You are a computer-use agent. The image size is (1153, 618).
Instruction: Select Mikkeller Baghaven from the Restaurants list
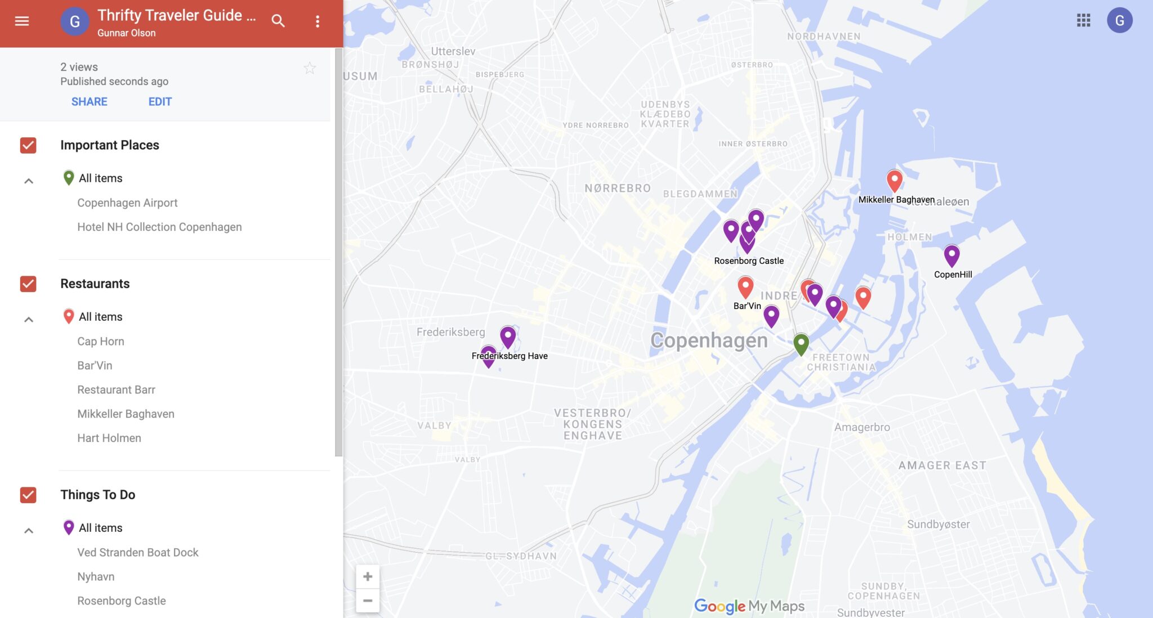tap(126, 414)
